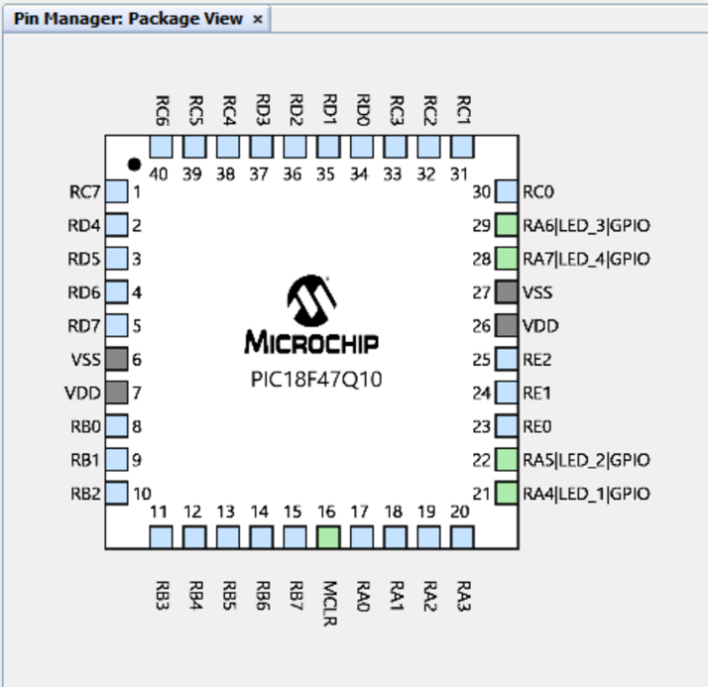Click pin 36 box RD2
The width and height of the screenshot is (708, 687).
pos(295,147)
